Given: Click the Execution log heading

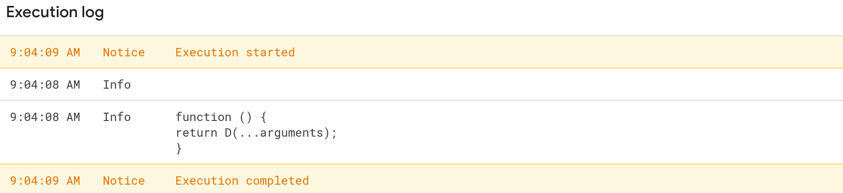Looking at the screenshot, I should pos(55,12).
